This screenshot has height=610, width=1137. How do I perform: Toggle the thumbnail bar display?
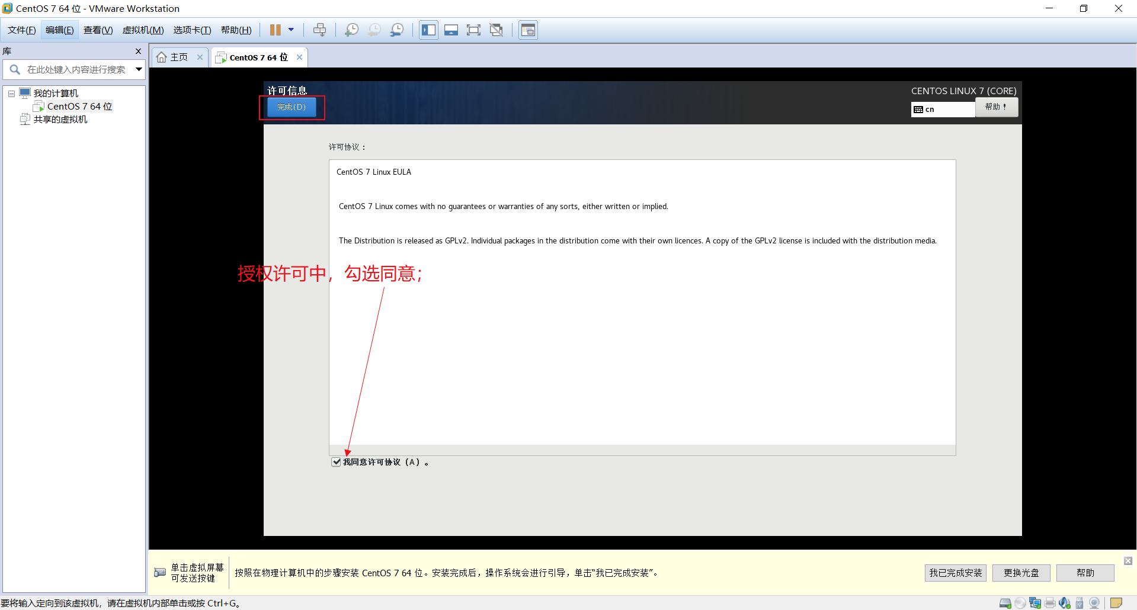[x=451, y=30]
